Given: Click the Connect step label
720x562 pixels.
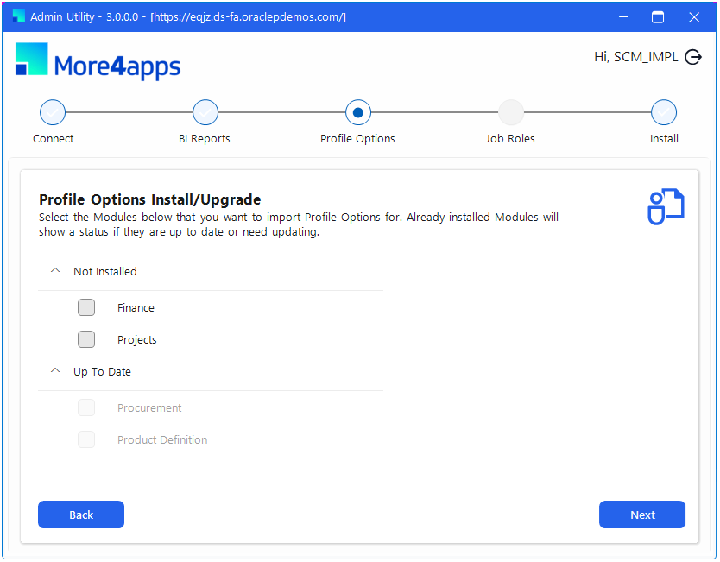Looking at the screenshot, I should (54, 139).
